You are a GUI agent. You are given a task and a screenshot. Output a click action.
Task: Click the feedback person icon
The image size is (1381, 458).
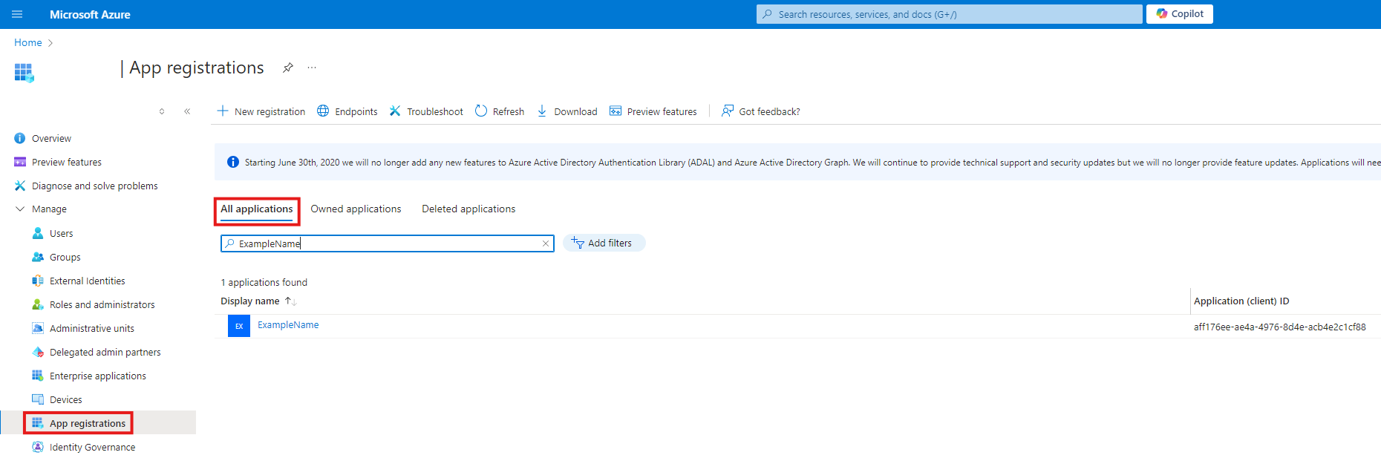[x=728, y=111]
